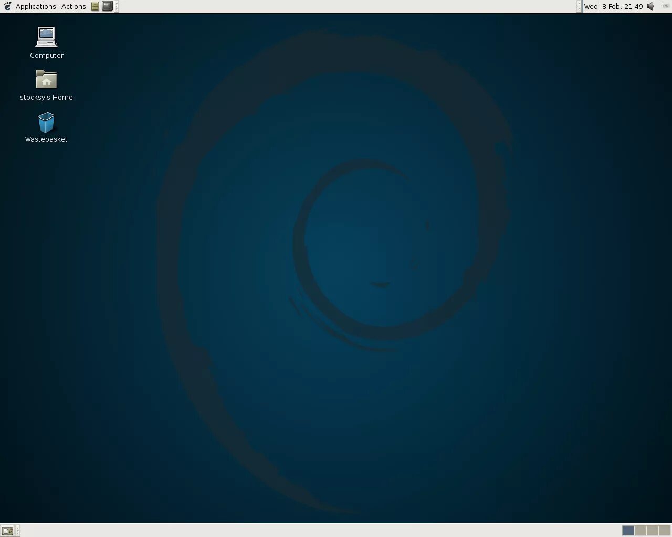Screen dimensions: 672x537
Task: Click the panel grip handle before the clock
Action: (x=579, y=6)
